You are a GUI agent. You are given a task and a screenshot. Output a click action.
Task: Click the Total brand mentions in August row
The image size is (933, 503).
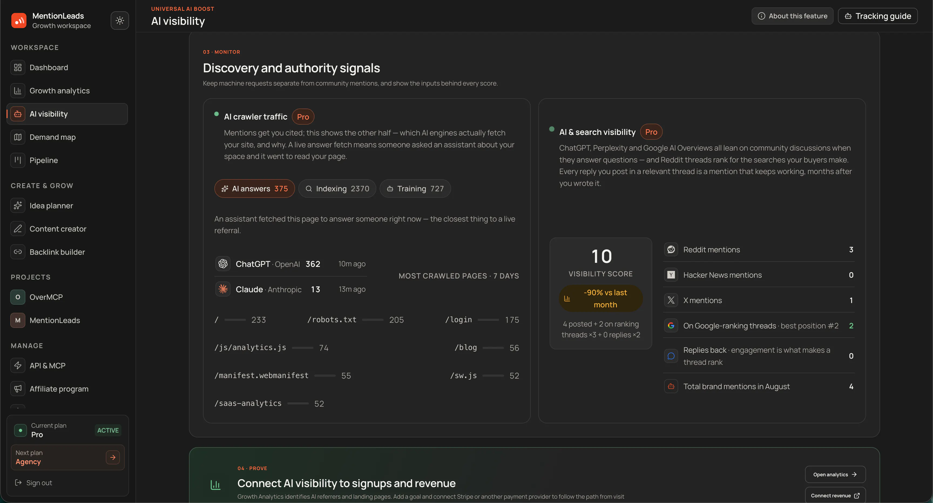click(759, 386)
